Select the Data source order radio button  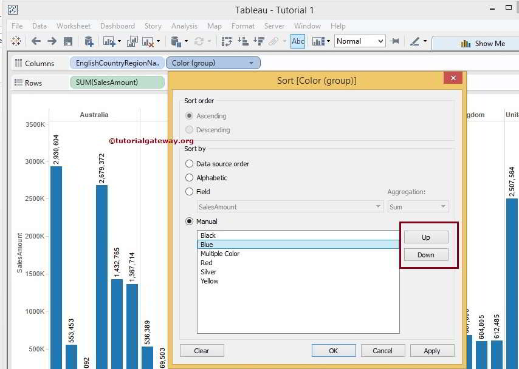click(x=190, y=164)
